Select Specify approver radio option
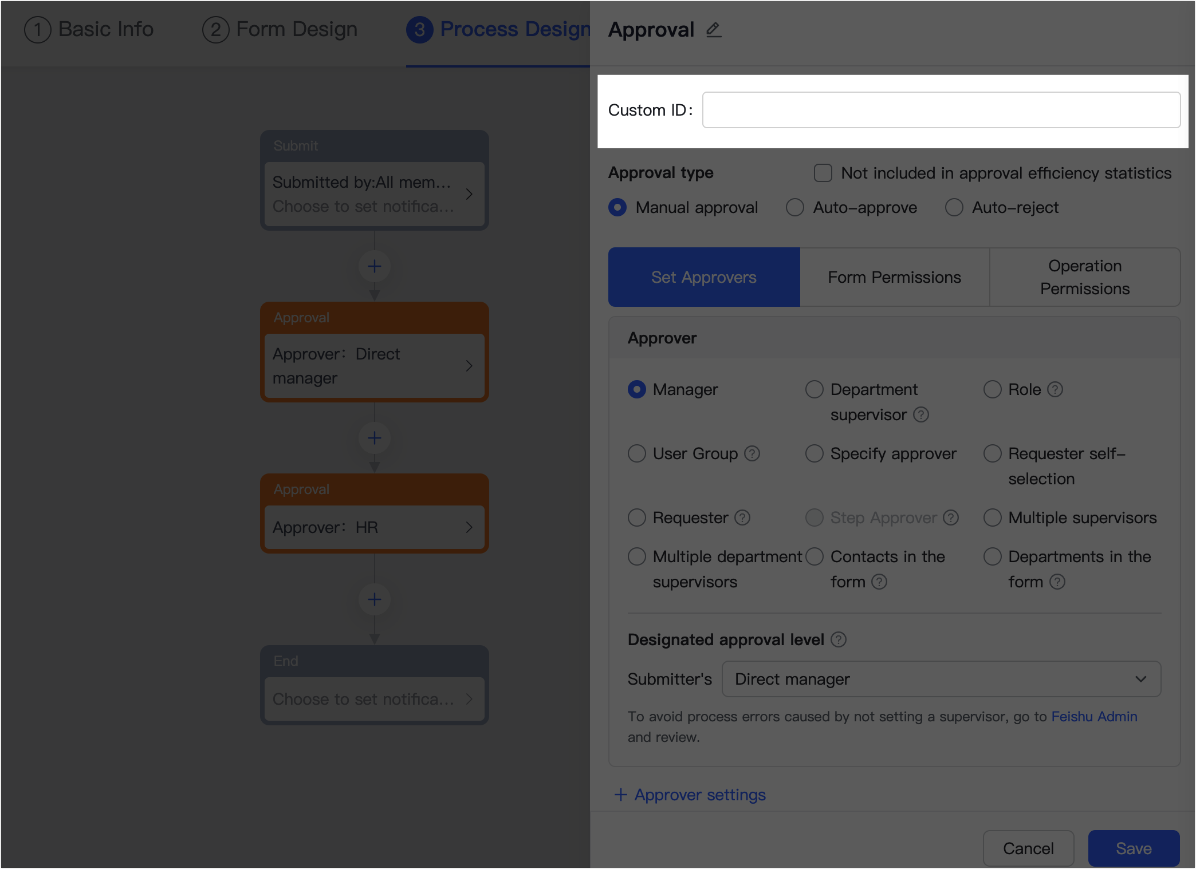This screenshot has width=1196, height=869. (x=815, y=453)
